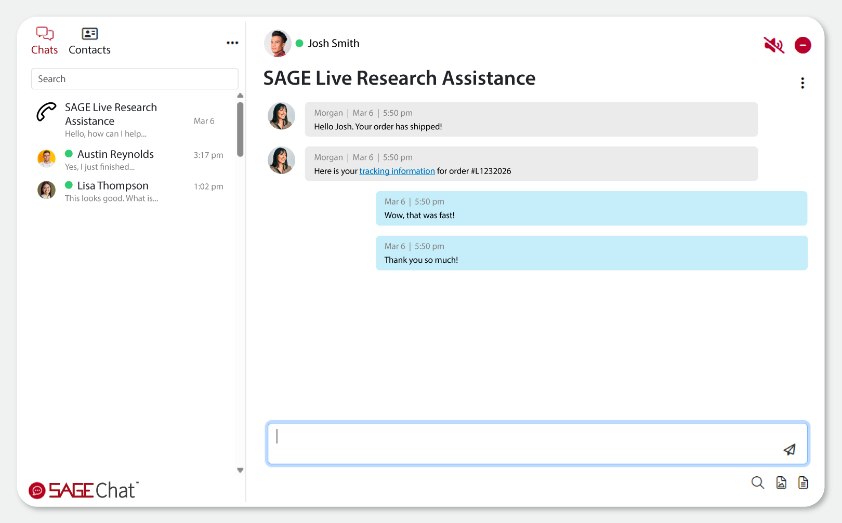Screen dimensions: 842x523
Task: Click the phone icon beside SAGE Live Research
Action: click(x=46, y=112)
